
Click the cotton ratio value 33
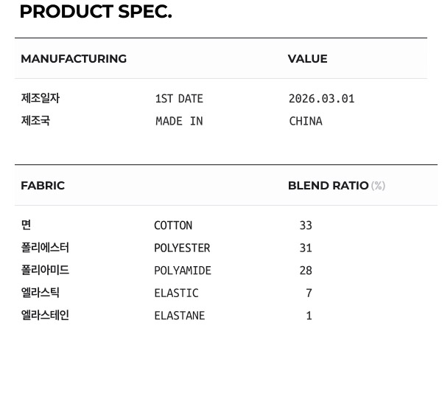pos(306,226)
